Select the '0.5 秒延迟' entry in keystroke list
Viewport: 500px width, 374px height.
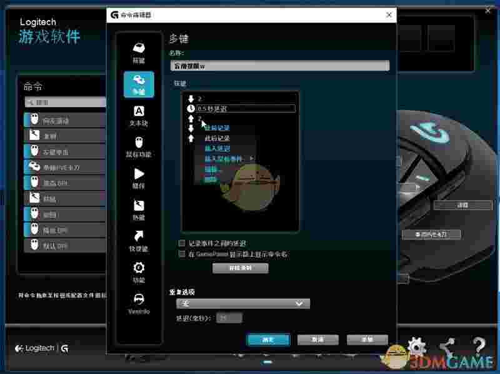[x=245, y=108]
